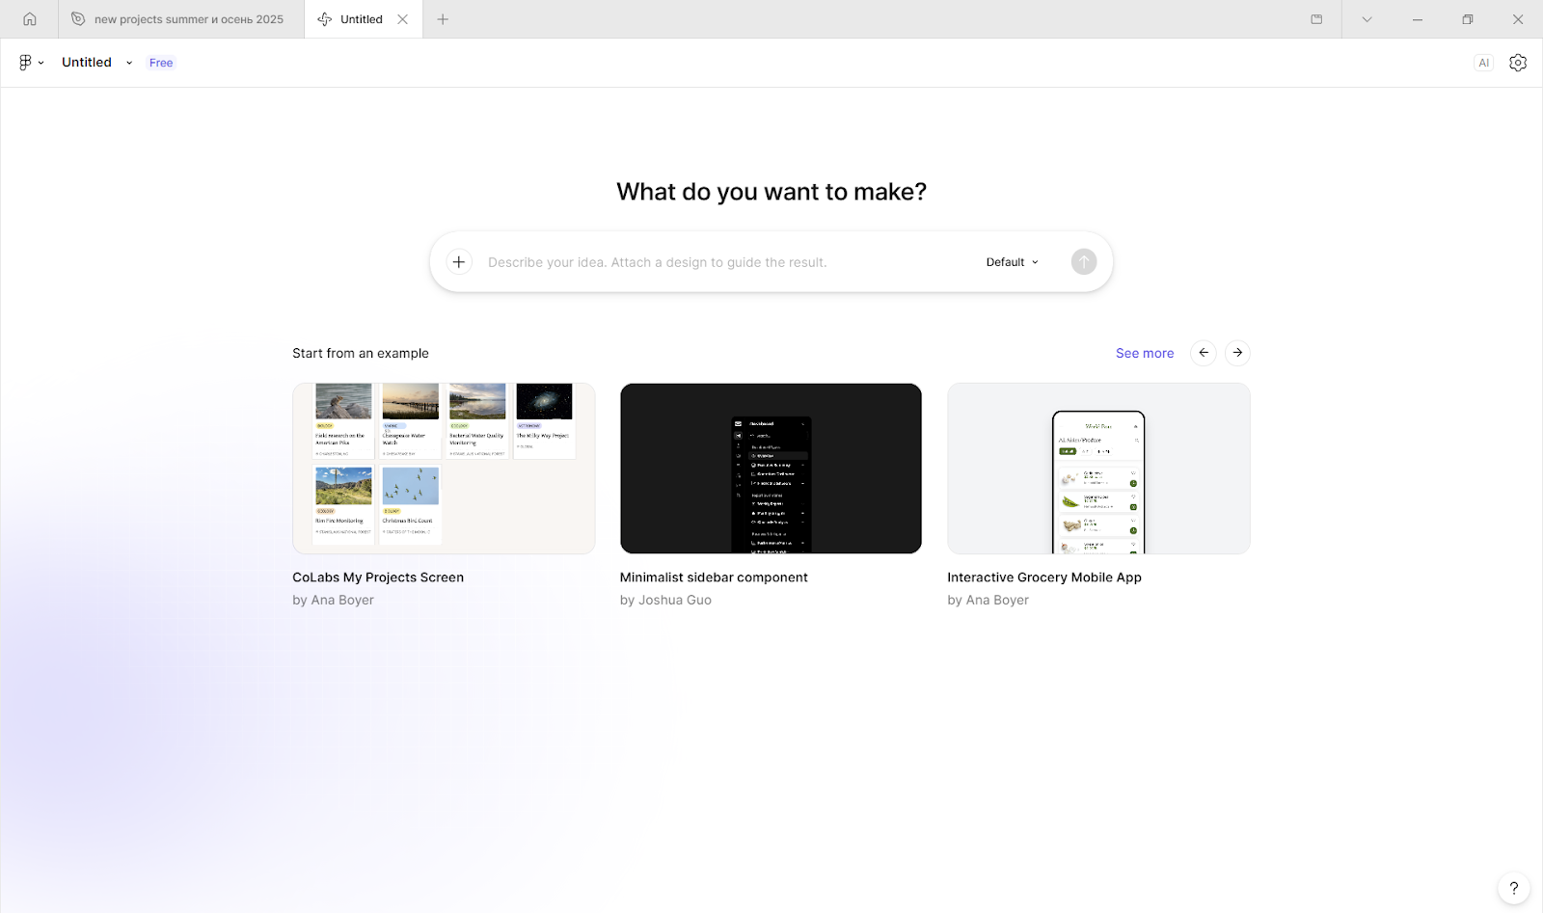Submit the prompt with the arrow button
Image resolution: width=1543 pixels, height=913 pixels.
point(1083,261)
